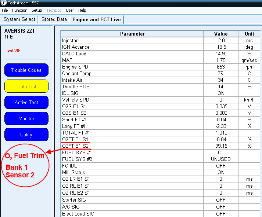This screenshot has height=217, width=262.
Task: Click the 99.15 value of O2FT B1 S2
Action: 221,146
